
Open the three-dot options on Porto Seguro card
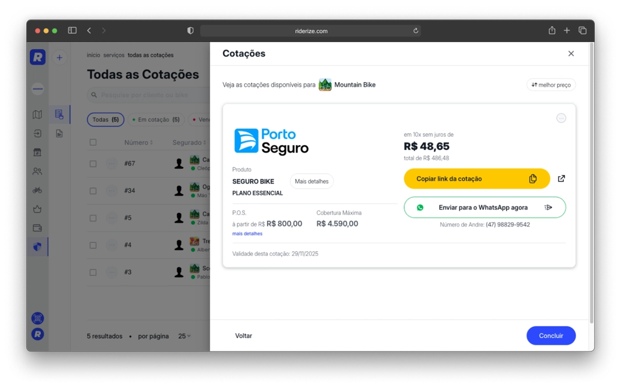[x=561, y=118]
